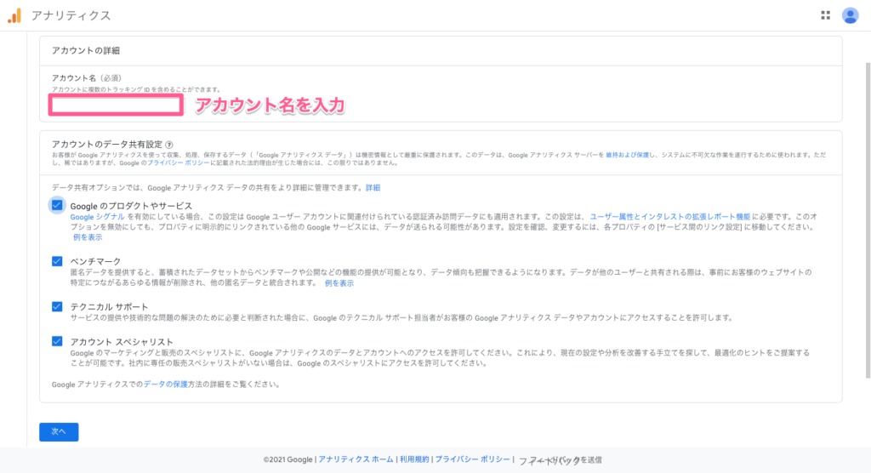871x473 pixels.
Task: Click the Google Analytics logo icon
Action: [14, 15]
